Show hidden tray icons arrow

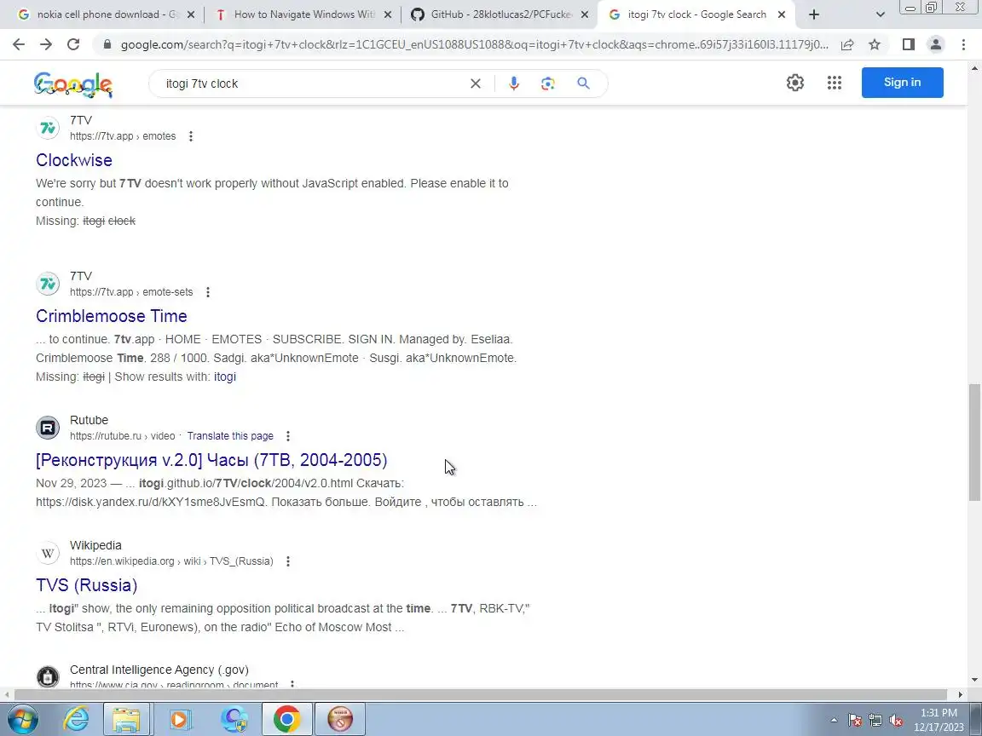click(834, 721)
